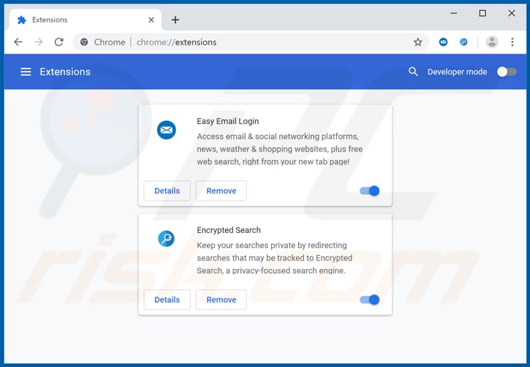Image resolution: width=530 pixels, height=367 pixels.
Task: Open the profile avatar menu
Action: click(492, 42)
